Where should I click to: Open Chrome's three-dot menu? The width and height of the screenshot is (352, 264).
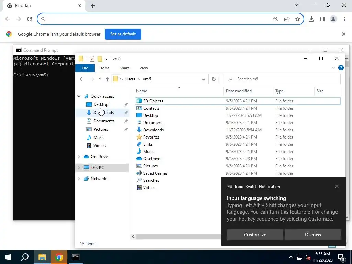click(x=344, y=19)
